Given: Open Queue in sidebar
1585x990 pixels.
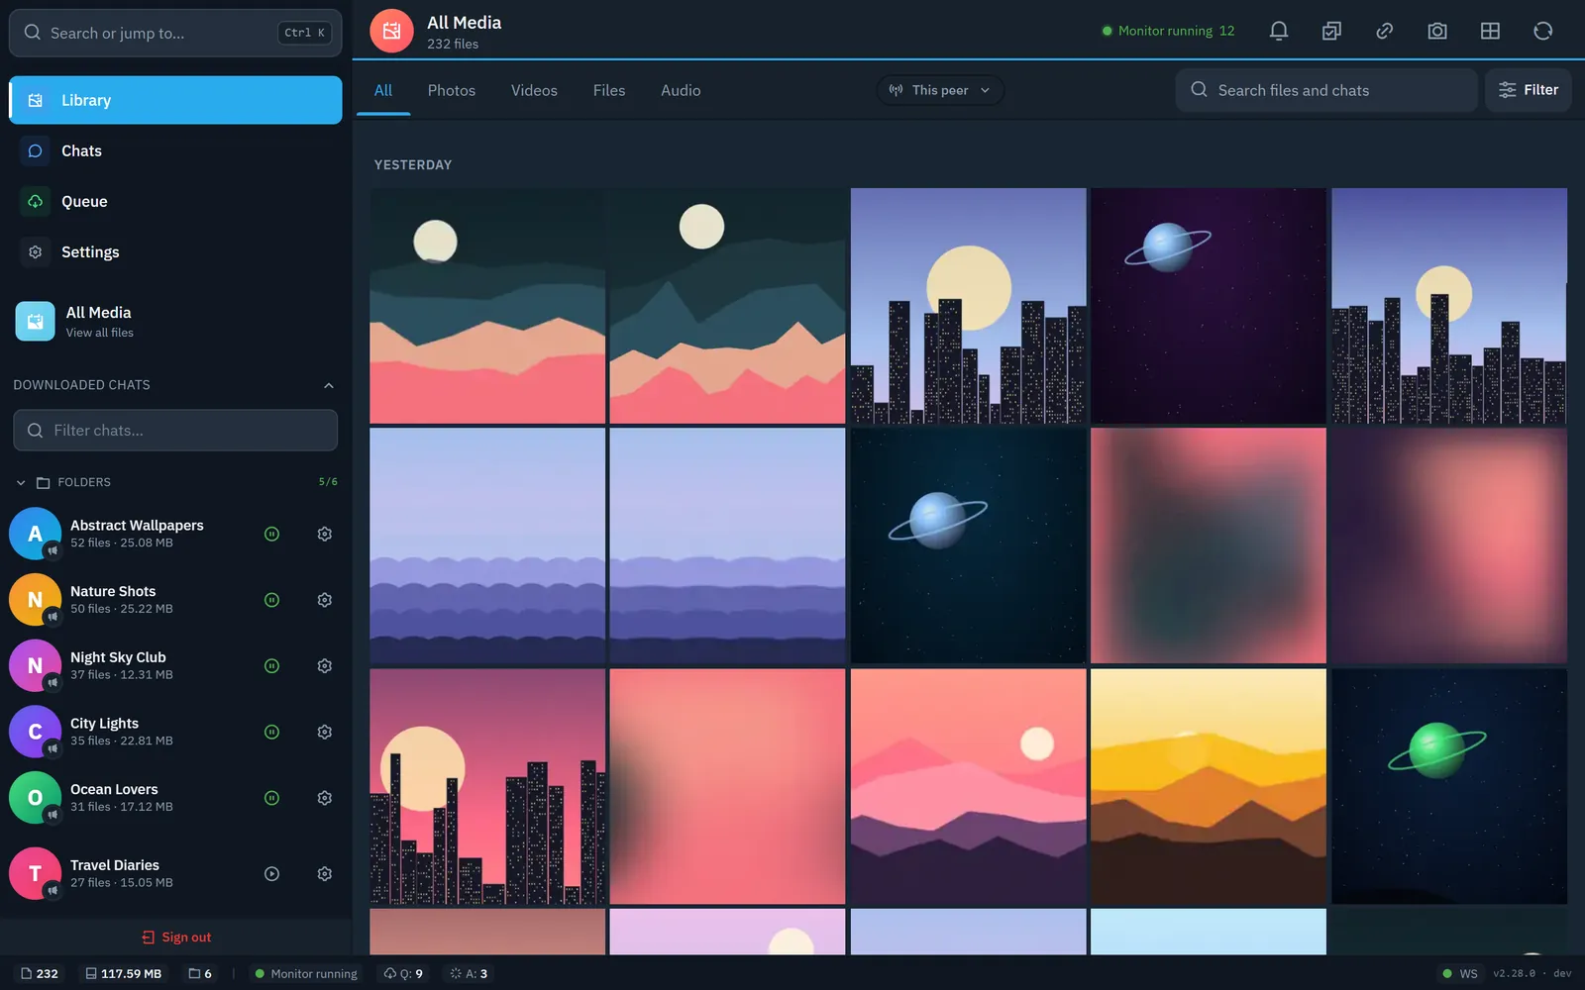Looking at the screenshot, I should point(175,201).
